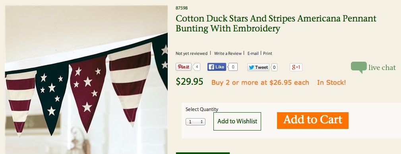Click the Google +1 button

[296, 67]
